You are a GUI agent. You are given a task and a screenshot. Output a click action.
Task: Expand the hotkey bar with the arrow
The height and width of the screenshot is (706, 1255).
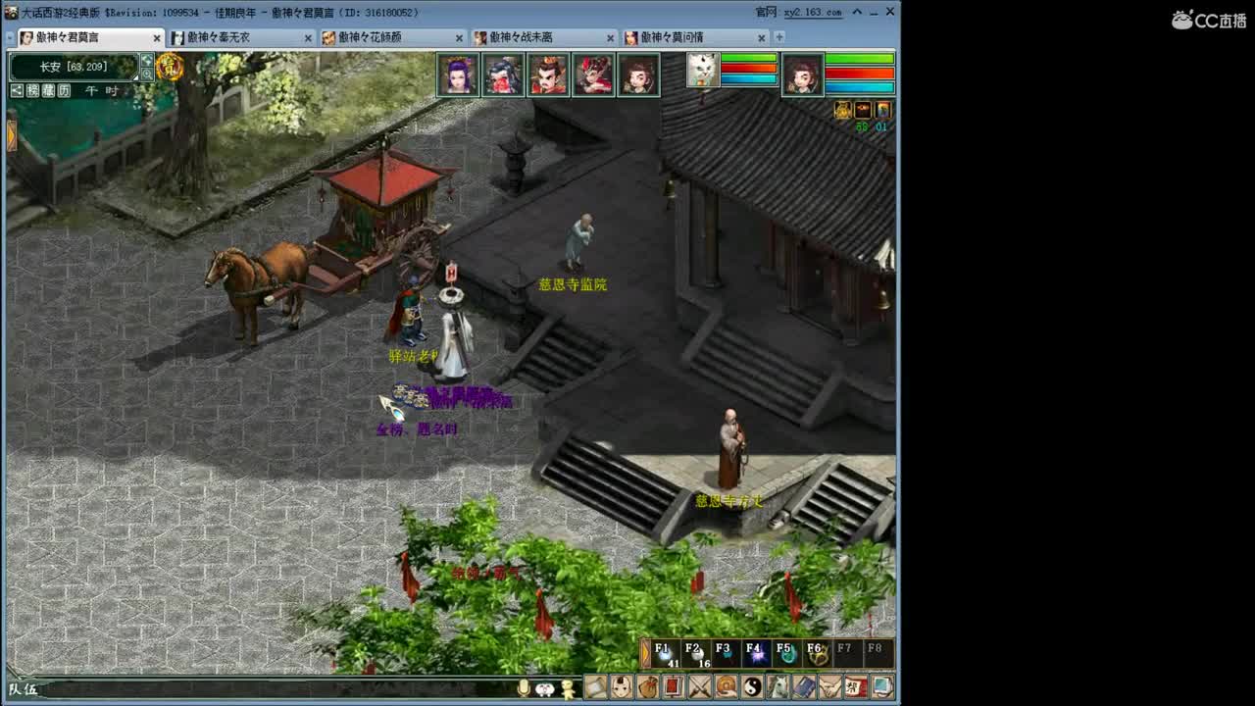pyautogui.click(x=645, y=654)
